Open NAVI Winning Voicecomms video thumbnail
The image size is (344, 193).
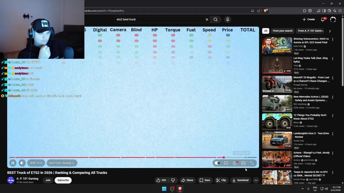coord(277,46)
